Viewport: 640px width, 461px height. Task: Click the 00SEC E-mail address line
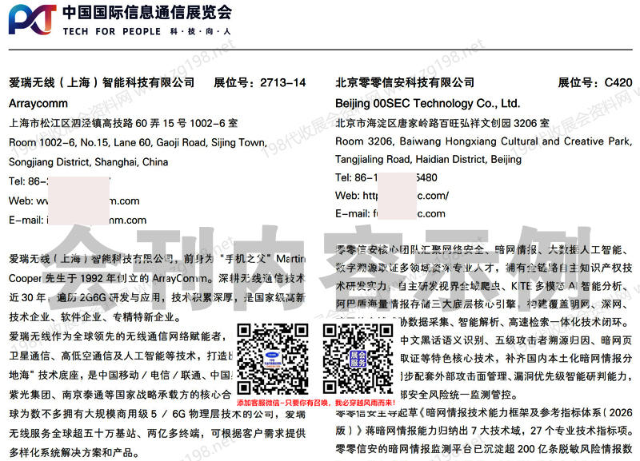390,213
